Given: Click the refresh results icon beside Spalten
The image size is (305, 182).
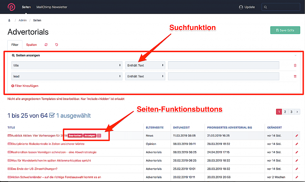Looking at the screenshot, I should [46, 45].
